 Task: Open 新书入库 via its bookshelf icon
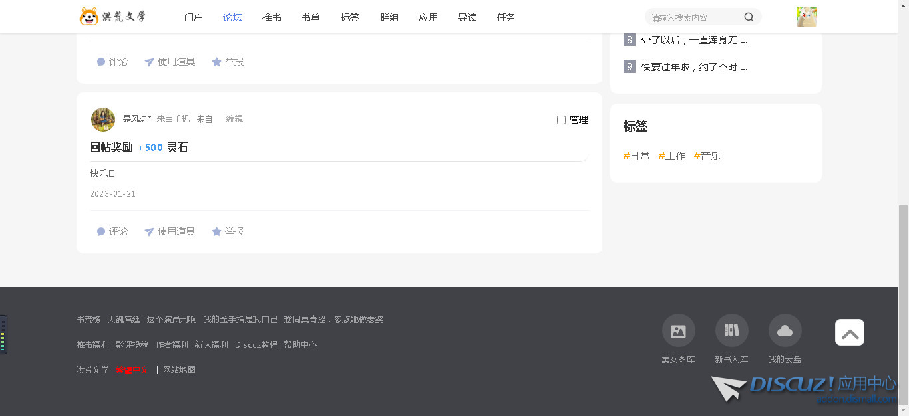tap(731, 330)
